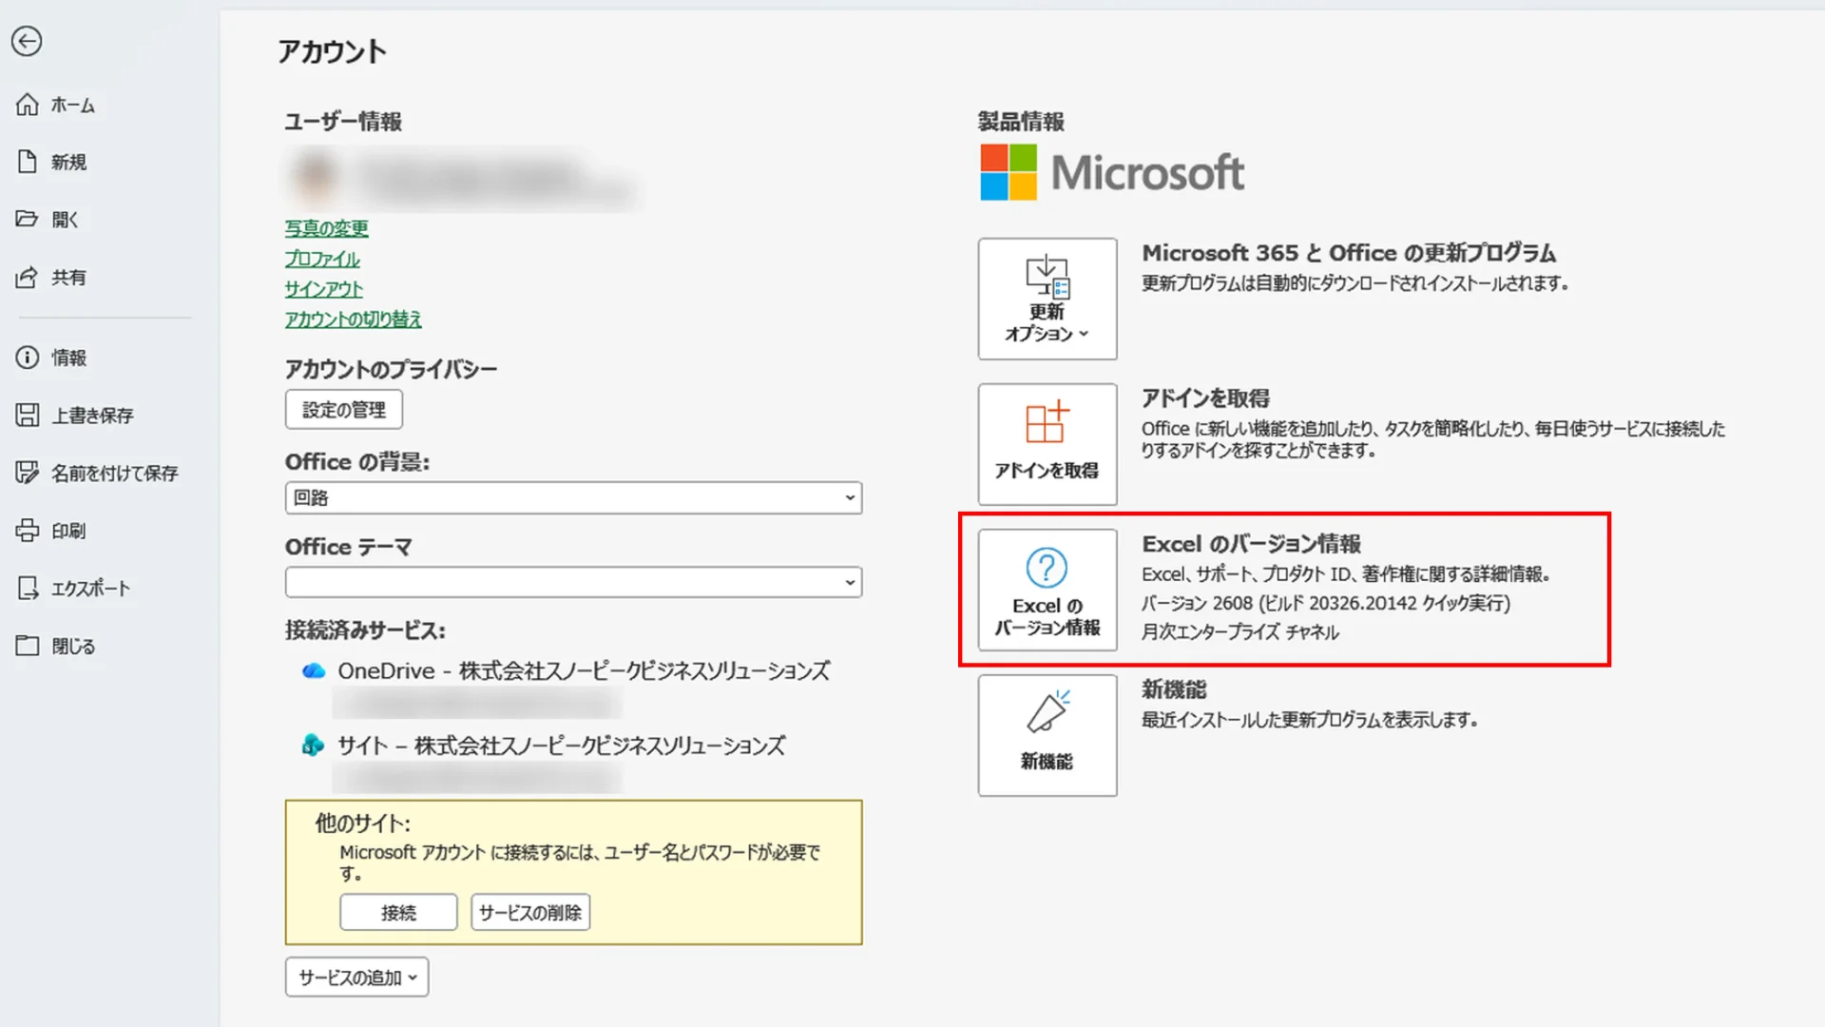Screen dimensions: 1825x1027
Task: Click the 写真の変更 link
Action: [x=326, y=228]
